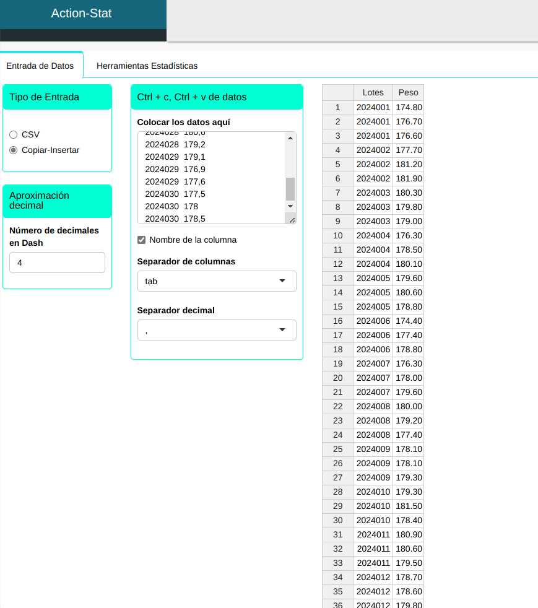Open the Entrada de Datos tab
The image size is (538, 608).
pyautogui.click(x=40, y=66)
